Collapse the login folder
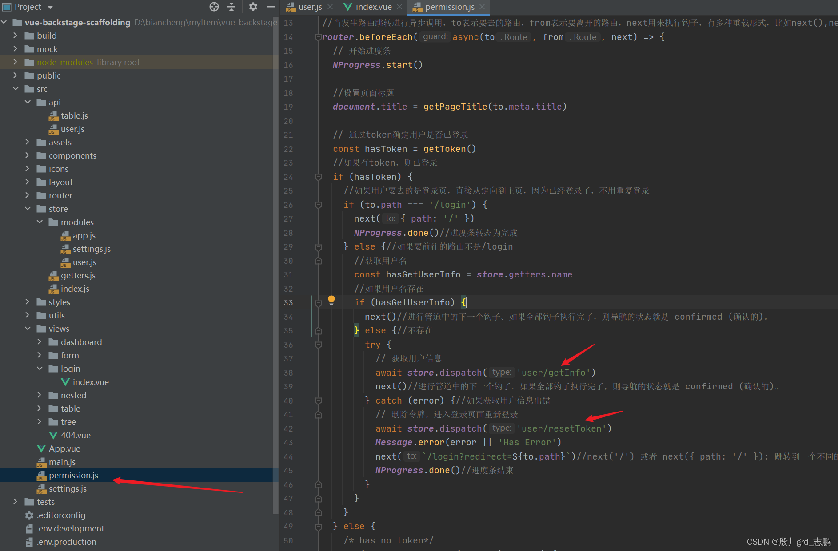This screenshot has width=838, height=551. pos(40,369)
